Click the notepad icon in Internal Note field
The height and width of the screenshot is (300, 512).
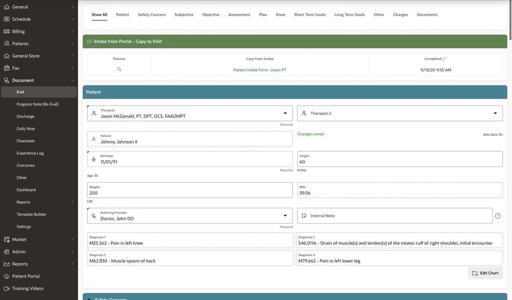[x=304, y=215]
